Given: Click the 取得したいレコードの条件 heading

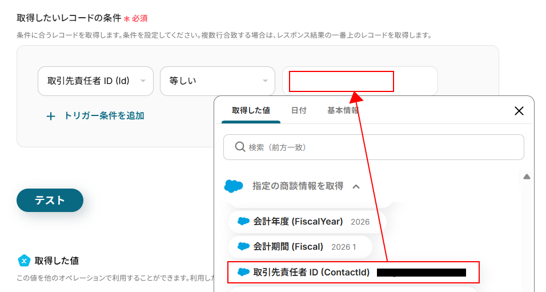Looking at the screenshot, I should [x=69, y=18].
